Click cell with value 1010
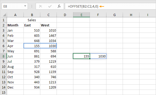 click(49, 30)
